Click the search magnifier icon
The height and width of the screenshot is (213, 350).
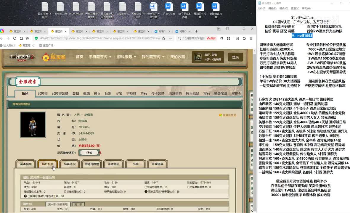pyautogui.click(x=179, y=38)
